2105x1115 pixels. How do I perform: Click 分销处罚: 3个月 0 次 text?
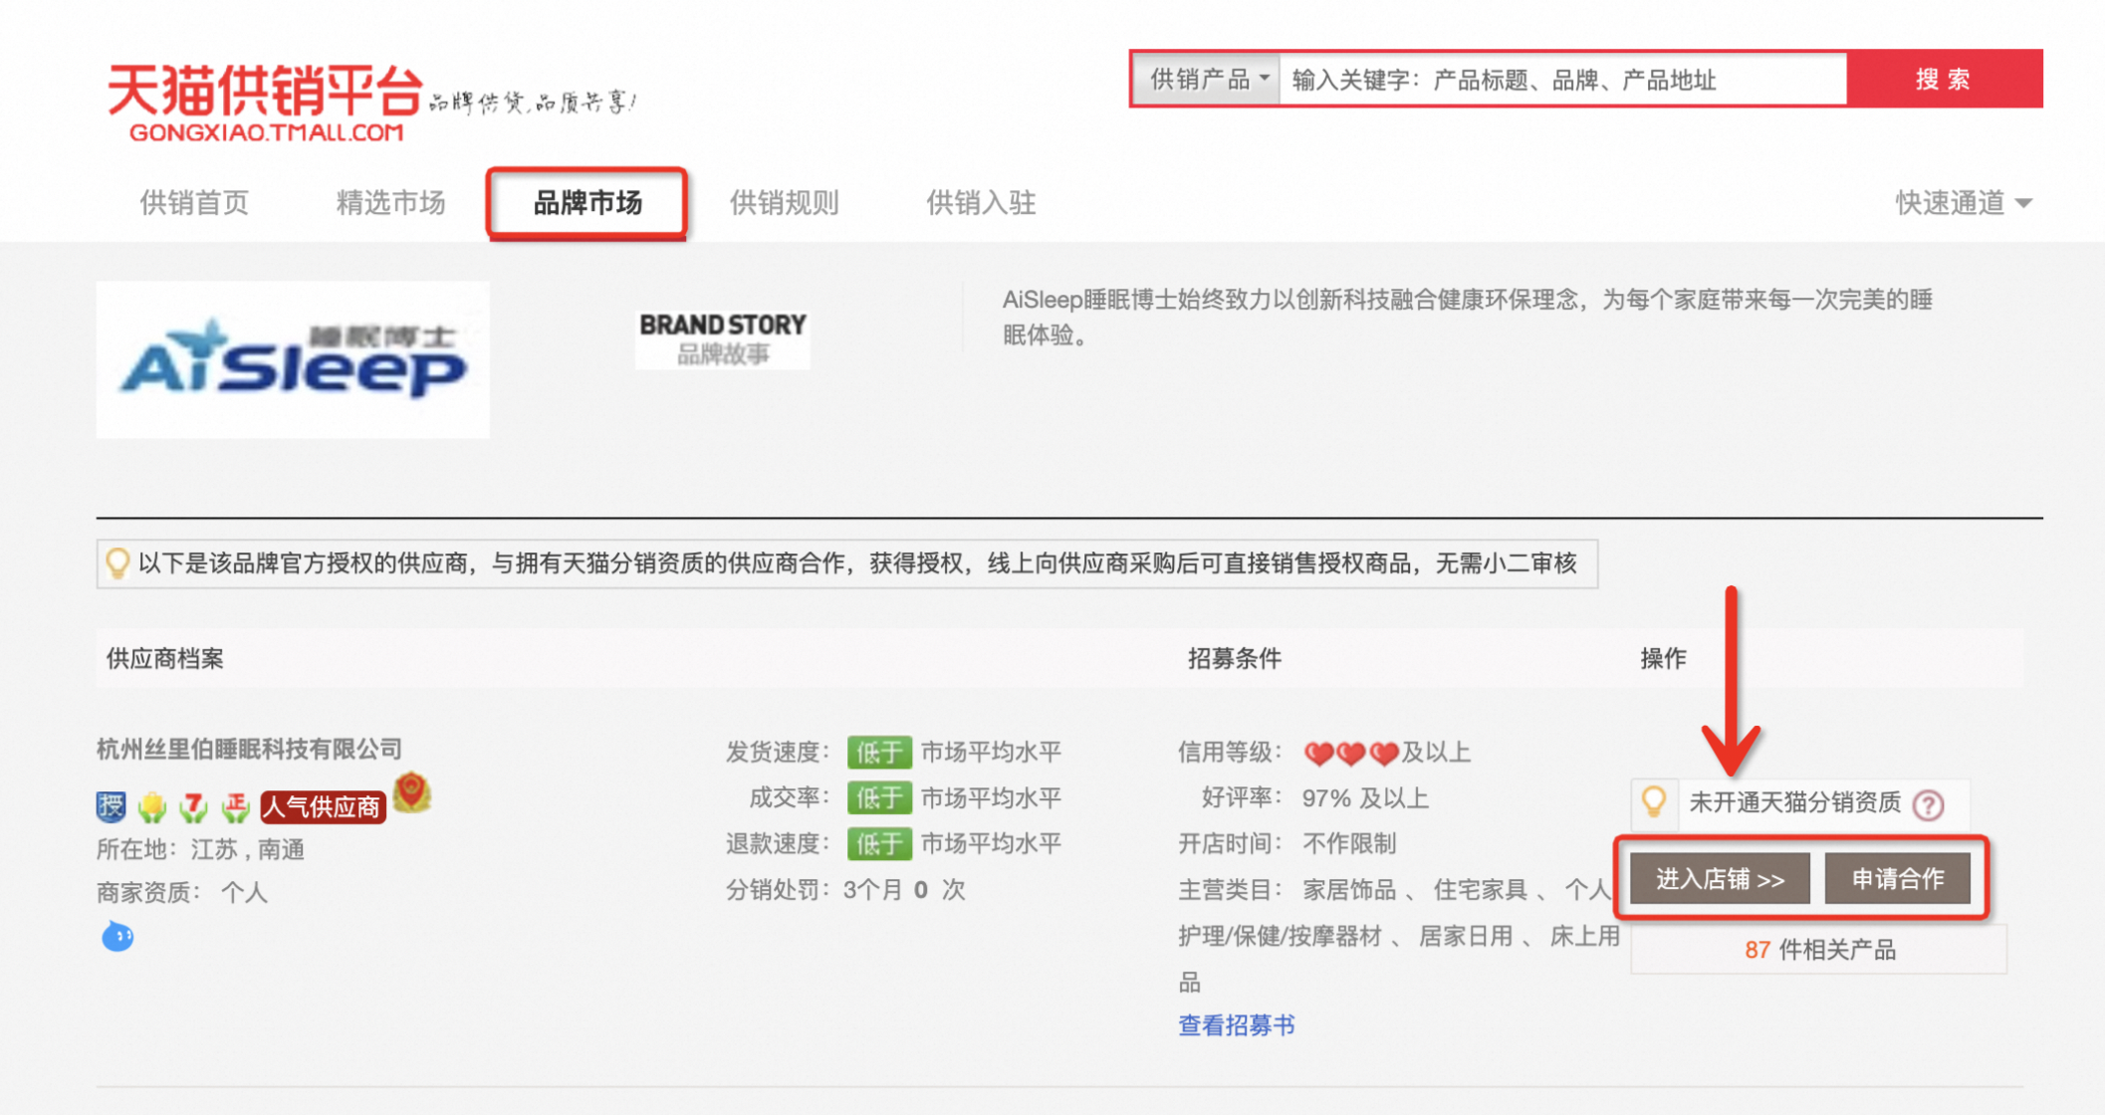tap(845, 889)
